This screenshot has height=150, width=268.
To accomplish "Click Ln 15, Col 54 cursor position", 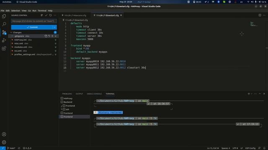I will [x=213, y=148].
